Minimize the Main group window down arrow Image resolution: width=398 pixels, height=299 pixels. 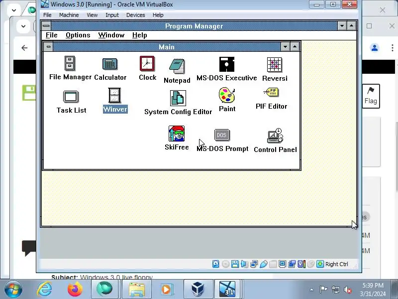pos(285,47)
